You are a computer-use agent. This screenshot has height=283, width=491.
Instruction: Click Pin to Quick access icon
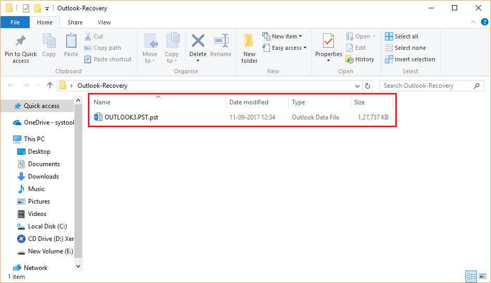pos(21,41)
